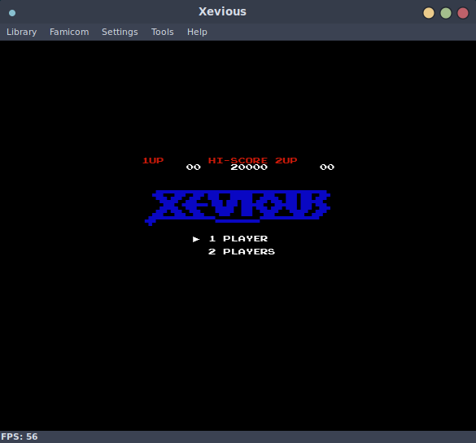Open the Famicom menu
The image size is (476, 443).
pyautogui.click(x=69, y=32)
